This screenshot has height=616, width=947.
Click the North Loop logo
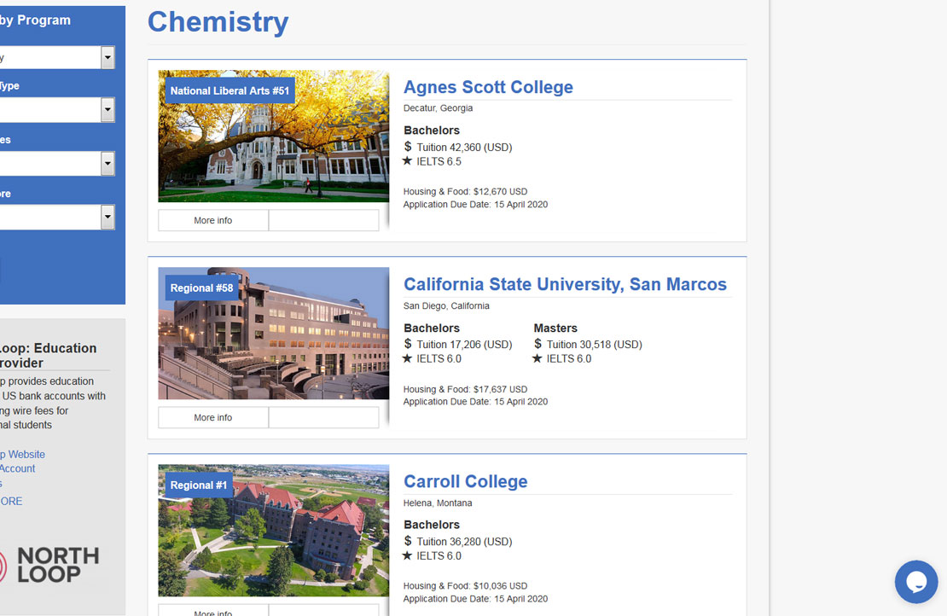coord(49,566)
